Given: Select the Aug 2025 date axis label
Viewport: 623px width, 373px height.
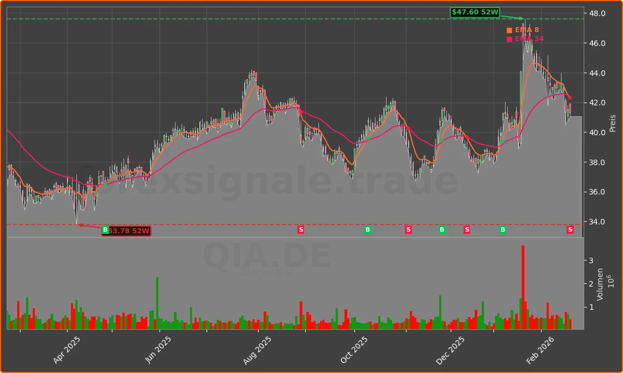Looking at the screenshot, I should pyautogui.click(x=257, y=349).
